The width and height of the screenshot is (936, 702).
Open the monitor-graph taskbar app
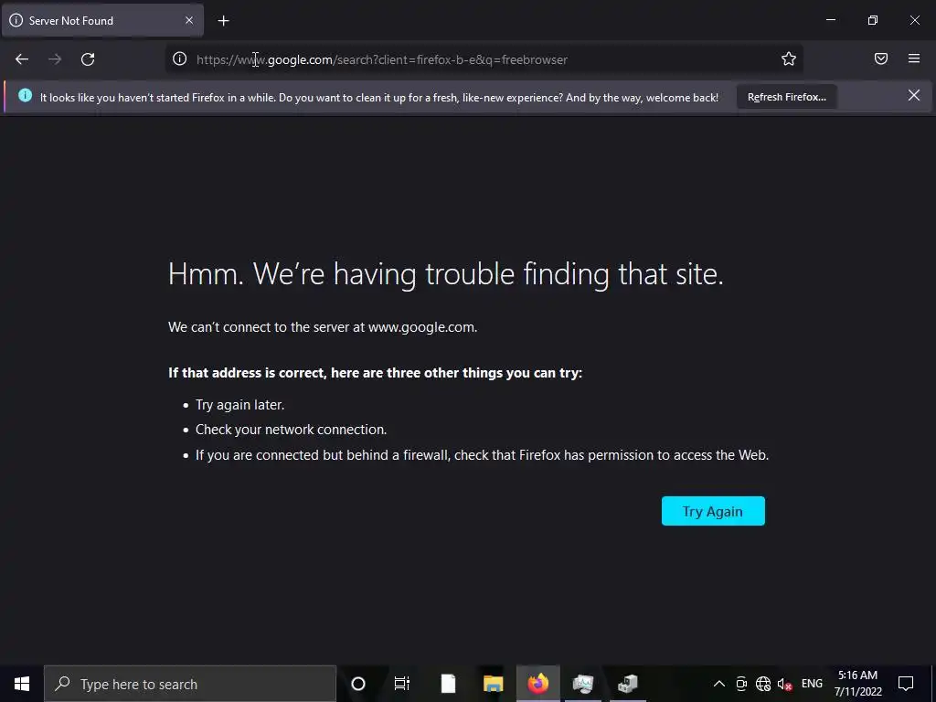[x=583, y=684]
